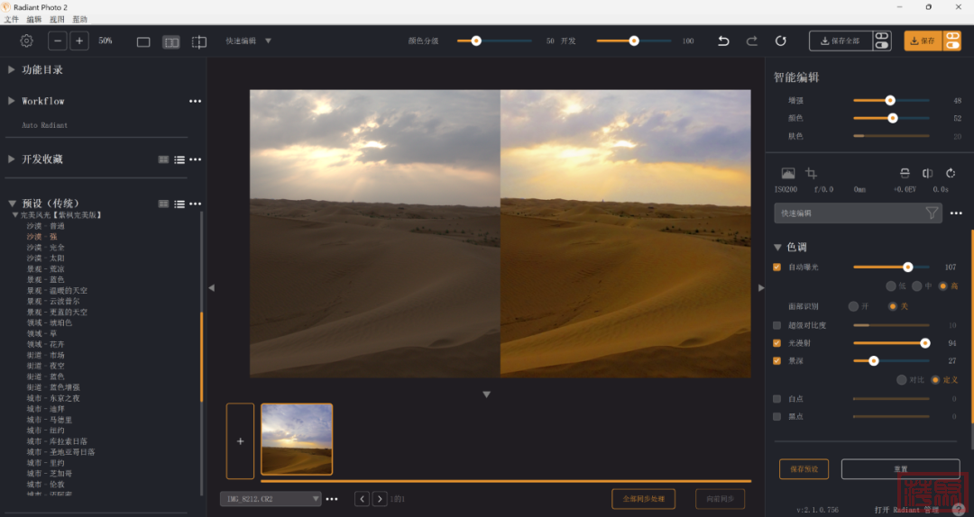Click the 全部同步处理 button
Image resolution: width=974 pixels, height=517 pixels.
(x=643, y=499)
